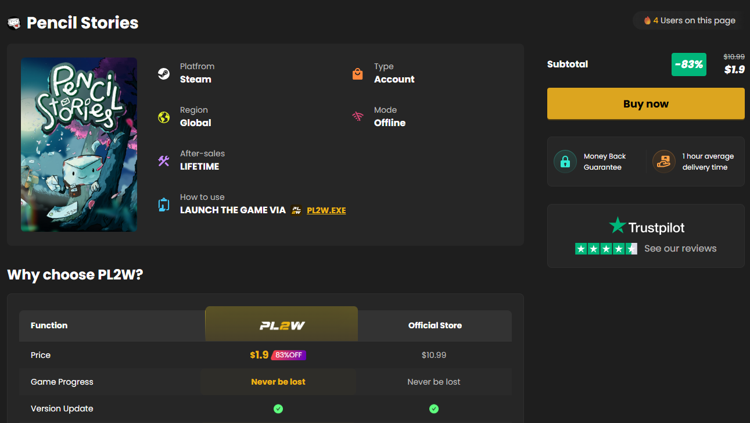Click the Offline mode wifi icon
Viewport: 750px width, 423px height.
(x=358, y=117)
